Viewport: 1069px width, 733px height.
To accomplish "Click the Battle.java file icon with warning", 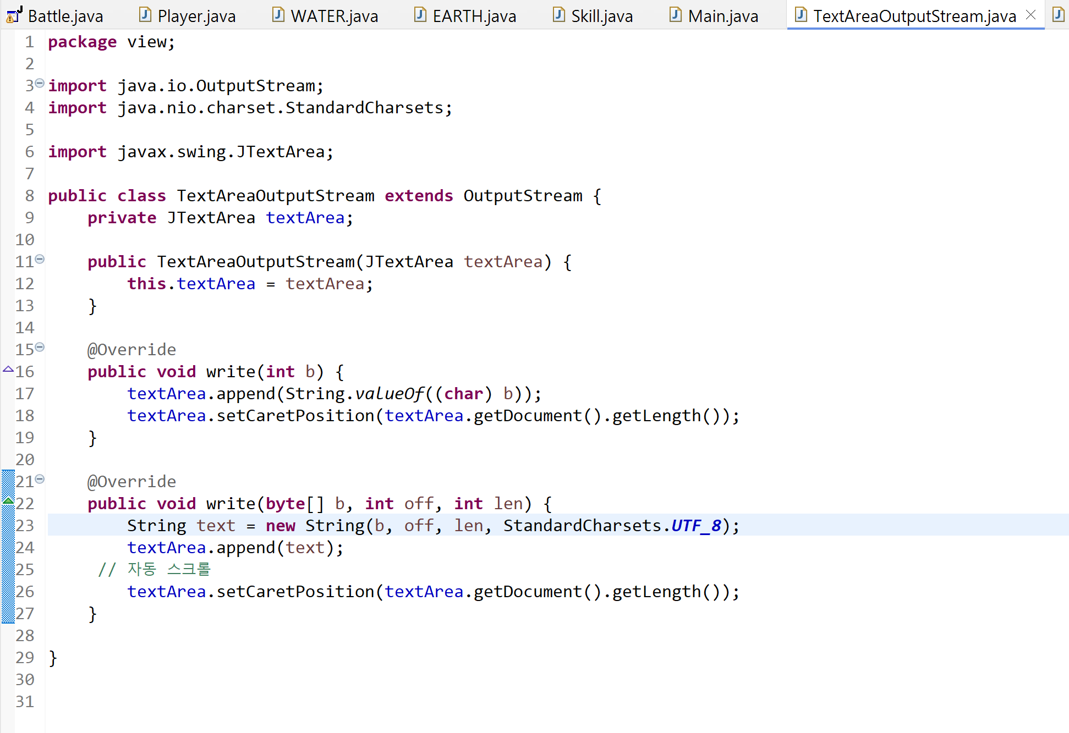I will tap(14, 15).
